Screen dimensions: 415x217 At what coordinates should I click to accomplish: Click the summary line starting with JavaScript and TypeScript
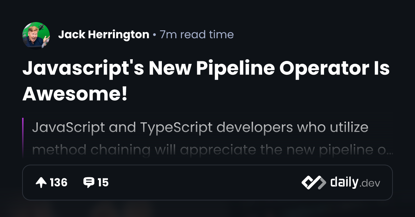click(x=200, y=128)
